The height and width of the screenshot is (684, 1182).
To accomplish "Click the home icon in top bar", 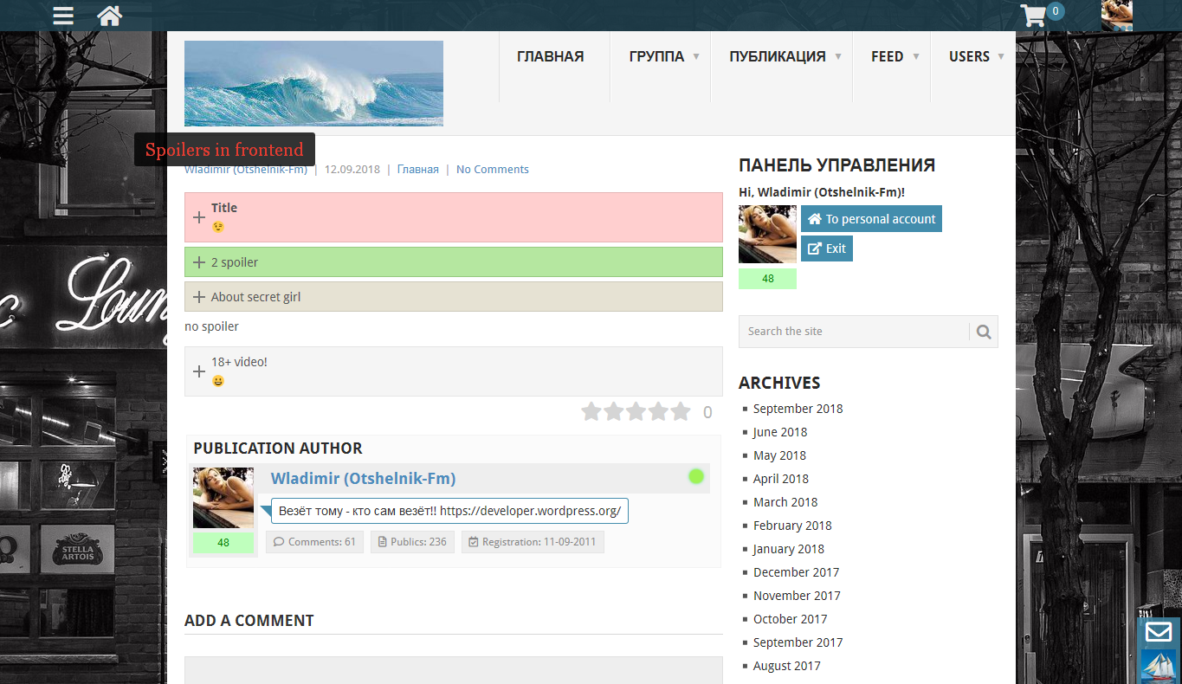I will (x=109, y=16).
